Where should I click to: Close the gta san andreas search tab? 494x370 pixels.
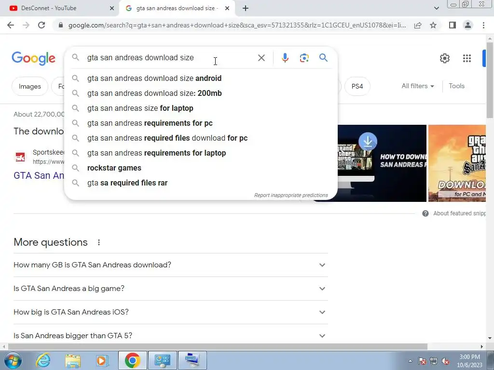[x=227, y=8]
